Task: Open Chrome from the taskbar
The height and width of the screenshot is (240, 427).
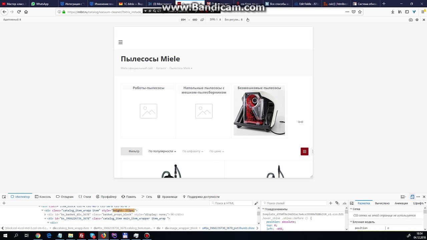Action: click(38, 236)
